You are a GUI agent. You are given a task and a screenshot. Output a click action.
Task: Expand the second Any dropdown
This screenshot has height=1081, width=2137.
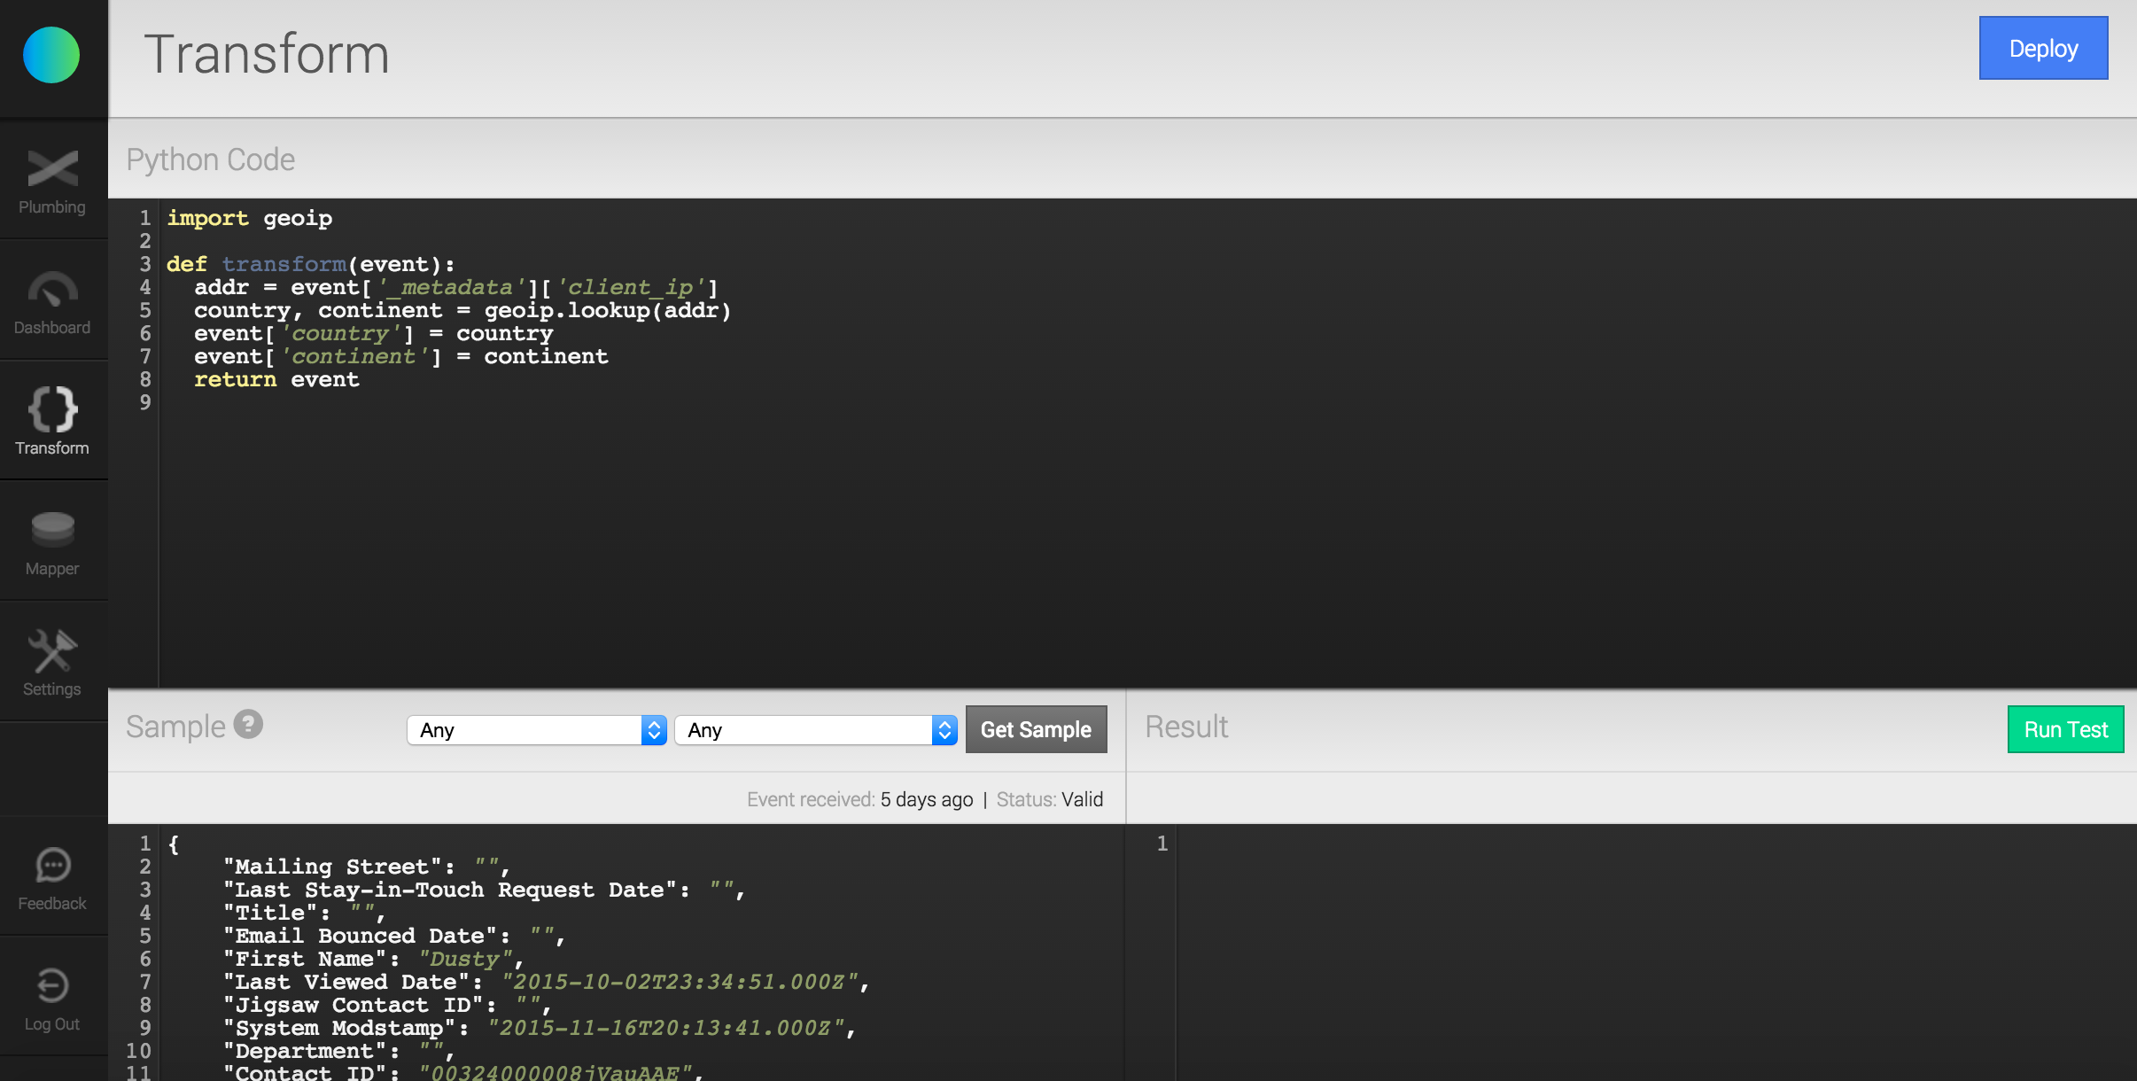(802, 730)
